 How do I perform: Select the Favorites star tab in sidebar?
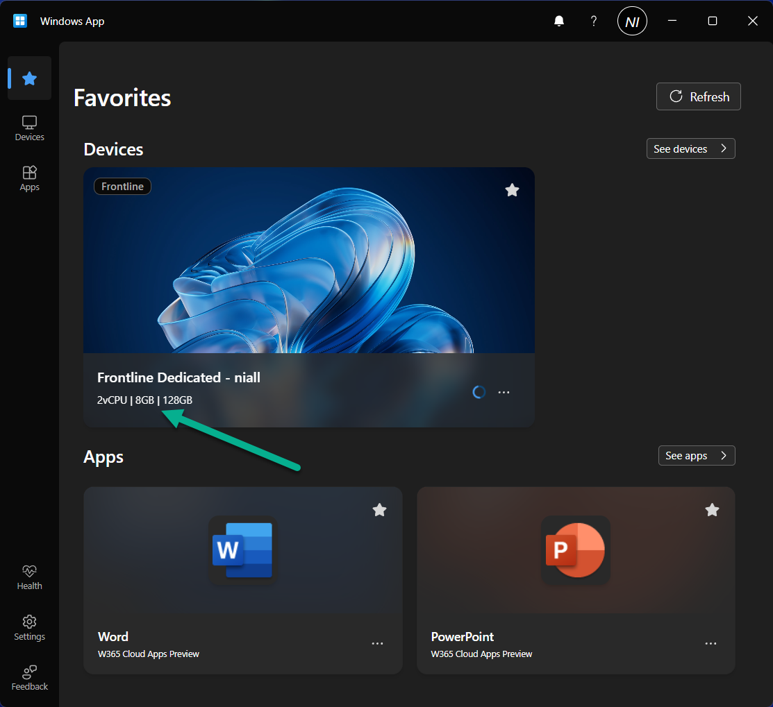pos(29,78)
